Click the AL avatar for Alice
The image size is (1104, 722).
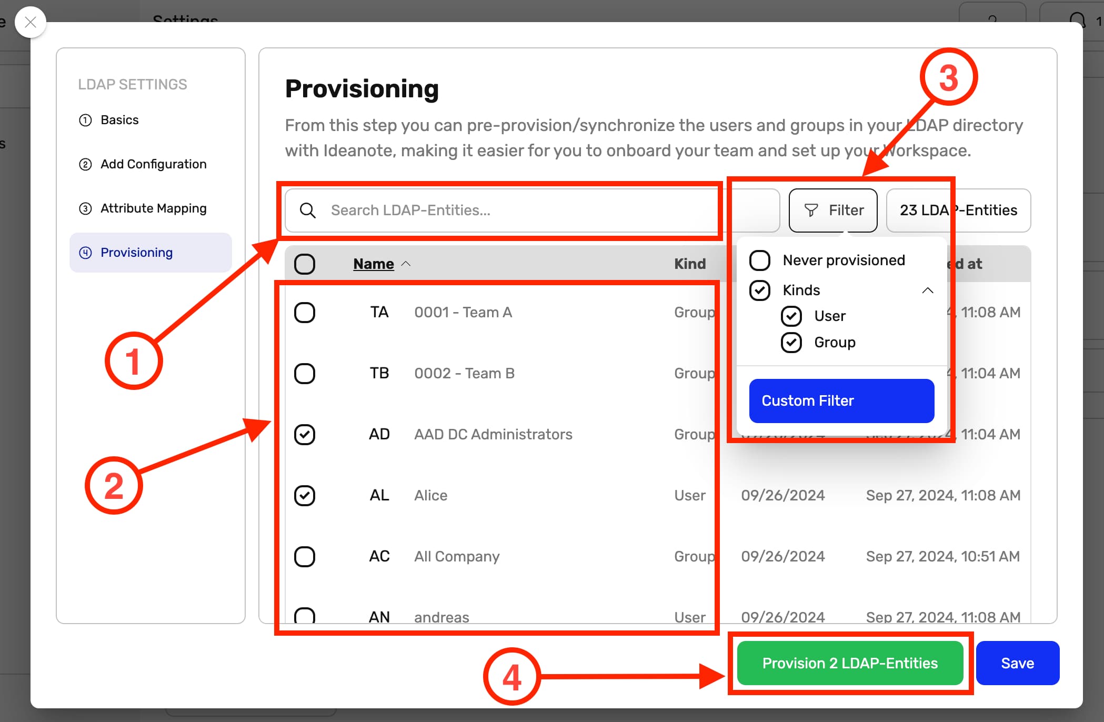(379, 495)
